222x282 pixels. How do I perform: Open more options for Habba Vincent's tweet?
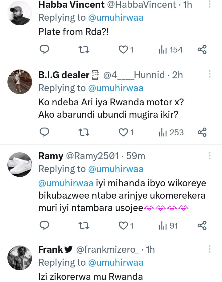[x=210, y=4]
